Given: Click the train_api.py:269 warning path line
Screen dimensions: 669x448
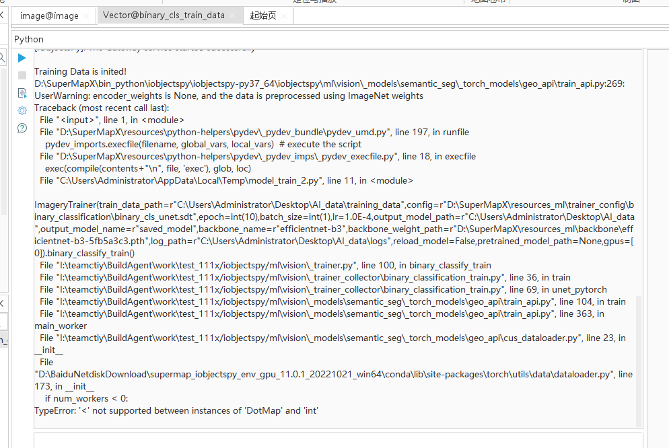Looking at the screenshot, I should (329, 84).
